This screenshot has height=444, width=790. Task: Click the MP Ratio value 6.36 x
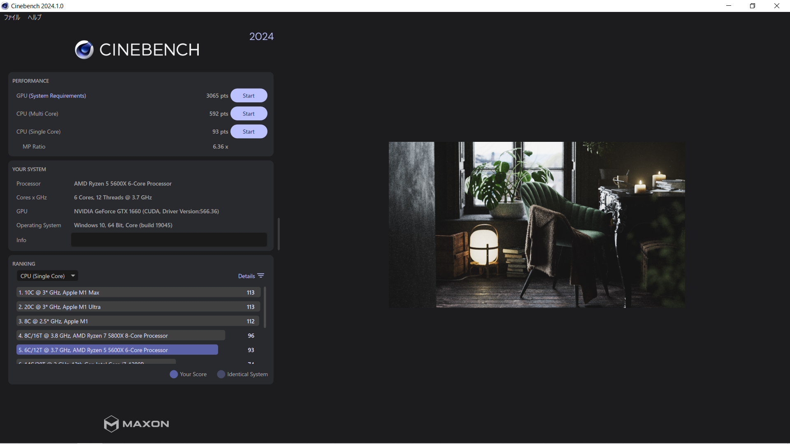(220, 147)
